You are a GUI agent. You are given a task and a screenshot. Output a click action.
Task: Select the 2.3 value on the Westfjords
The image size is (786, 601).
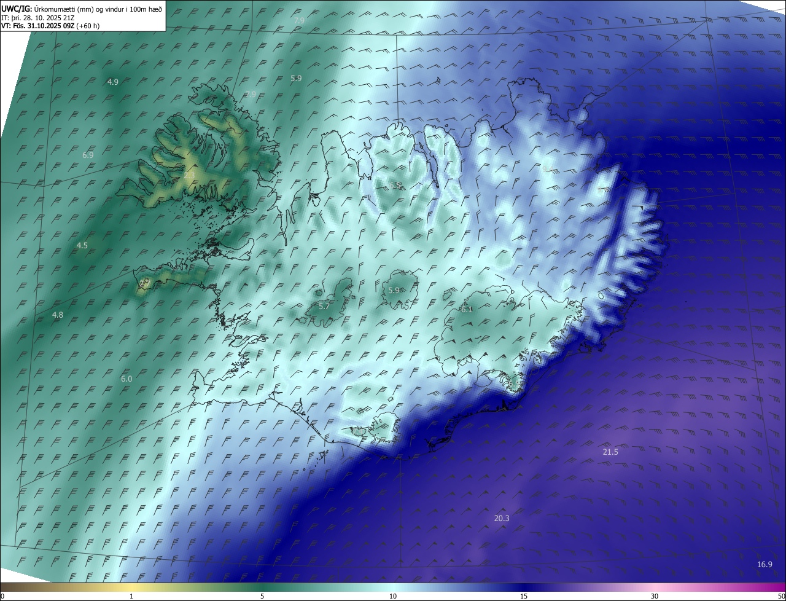tap(189, 176)
